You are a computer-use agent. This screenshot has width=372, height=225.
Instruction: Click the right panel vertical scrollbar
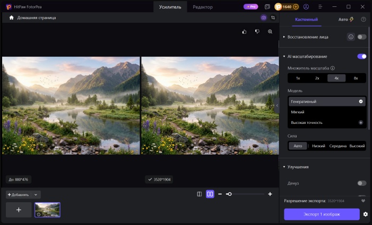coord(369,78)
